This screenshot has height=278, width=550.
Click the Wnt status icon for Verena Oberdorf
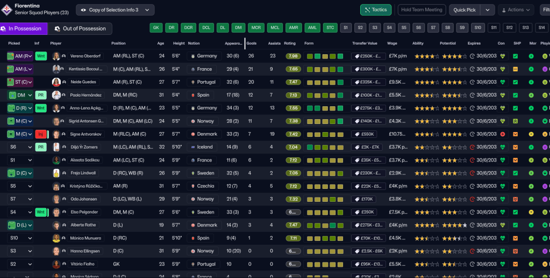[41, 56]
